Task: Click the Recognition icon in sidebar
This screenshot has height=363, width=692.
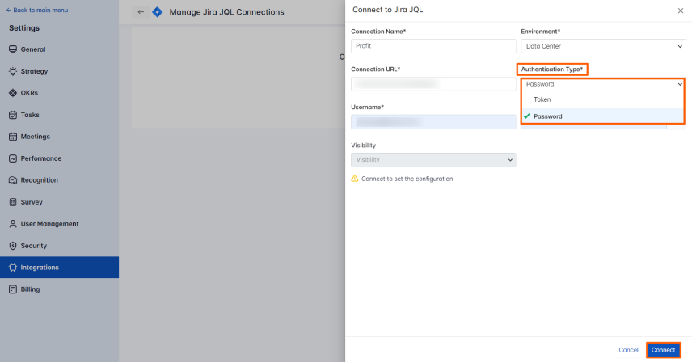Action: 13,180
